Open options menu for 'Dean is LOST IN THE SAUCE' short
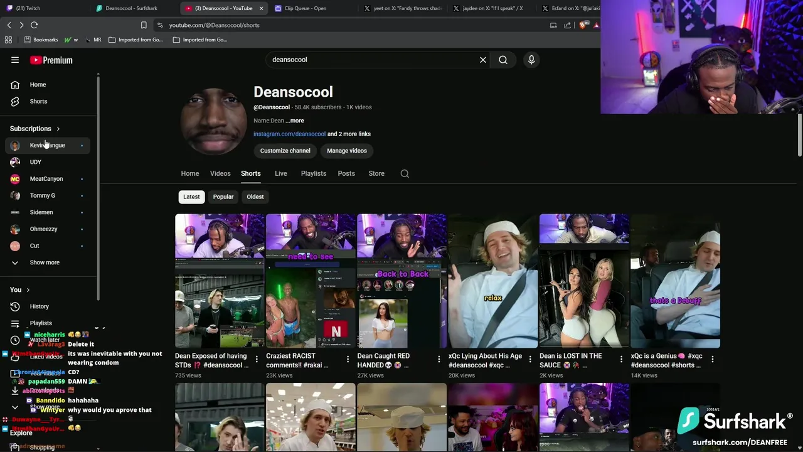This screenshot has width=803, height=452. click(621, 359)
